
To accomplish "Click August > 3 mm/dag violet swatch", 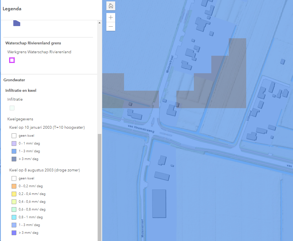I will 14,233.
